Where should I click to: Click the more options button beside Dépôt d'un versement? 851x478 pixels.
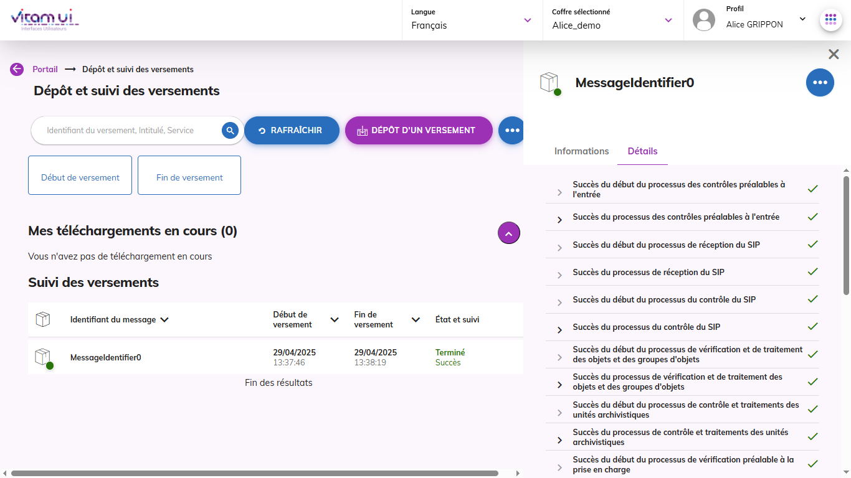point(511,131)
